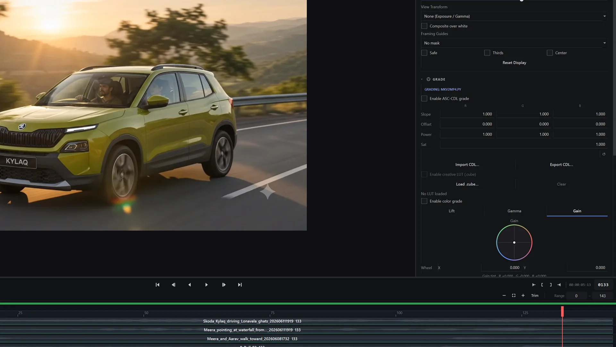Enable creative LUT checkbox

coord(424,174)
